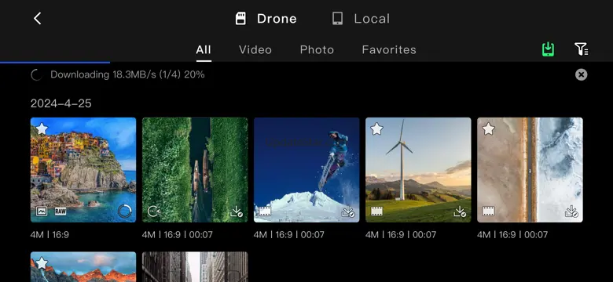Switch to the Local storage tab
This screenshot has height=282, width=613.
coord(361,19)
